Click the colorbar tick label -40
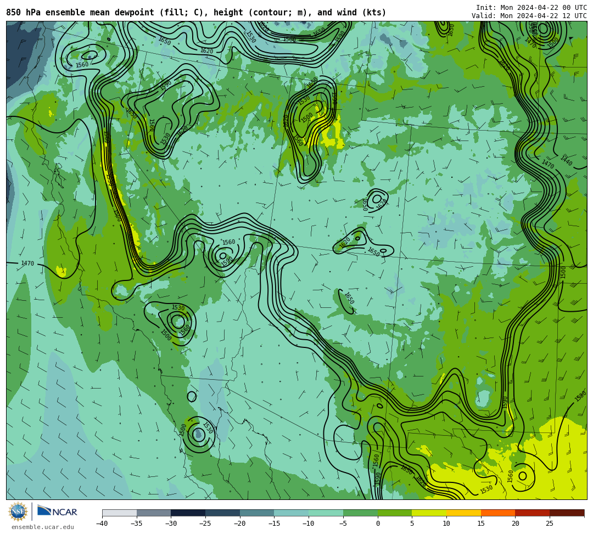The image size is (593, 534). (102, 524)
